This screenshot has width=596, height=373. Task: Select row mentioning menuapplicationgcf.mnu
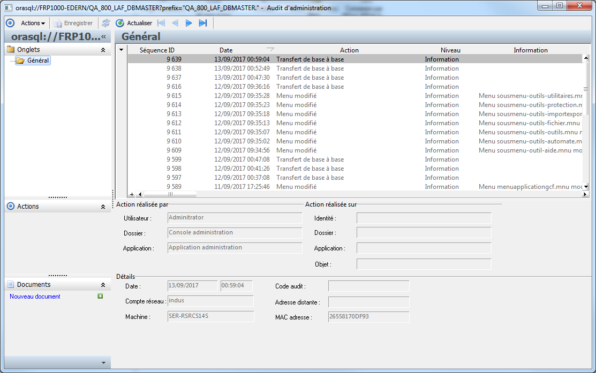[355, 187]
